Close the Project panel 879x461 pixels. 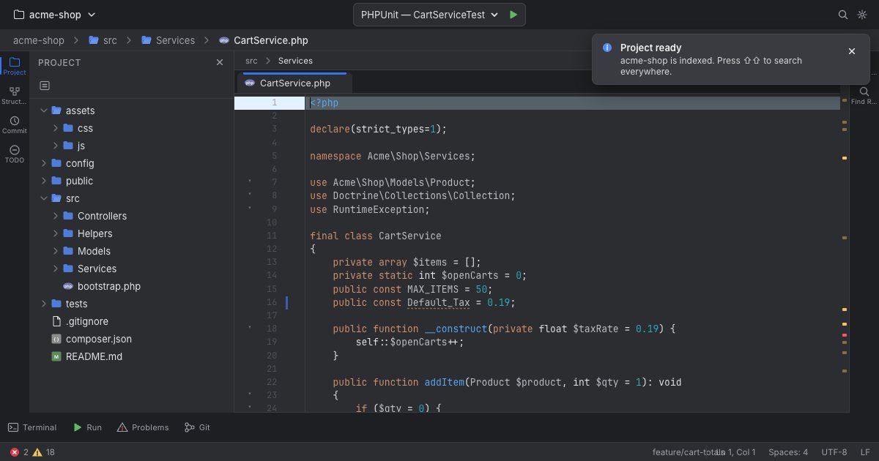(220, 63)
